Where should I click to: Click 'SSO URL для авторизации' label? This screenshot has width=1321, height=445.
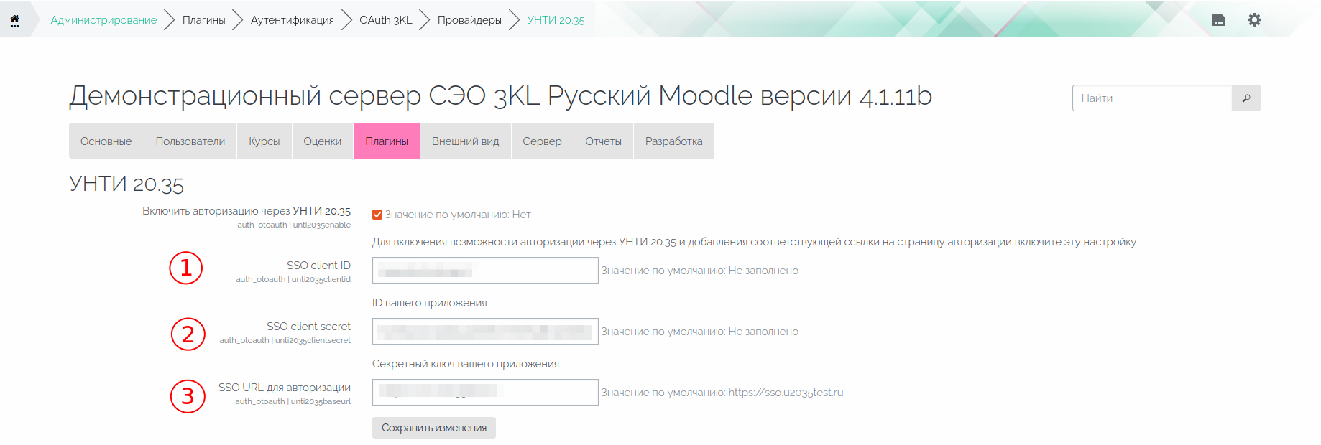click(285, 388)
